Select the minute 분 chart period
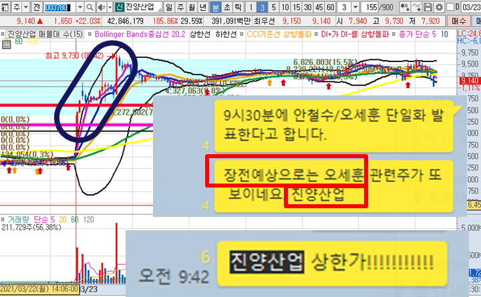The height and width of the screenshot is (297, 481). [216, 7]
